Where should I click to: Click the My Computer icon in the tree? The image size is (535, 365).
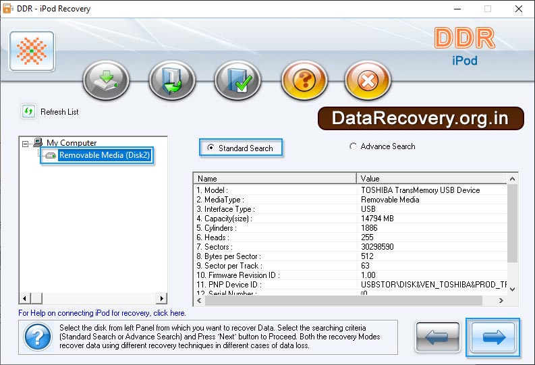coord(38,142)
